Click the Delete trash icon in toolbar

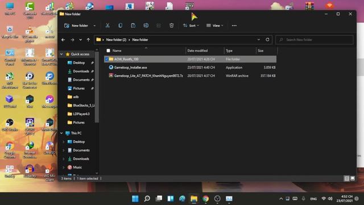[171, 26]
